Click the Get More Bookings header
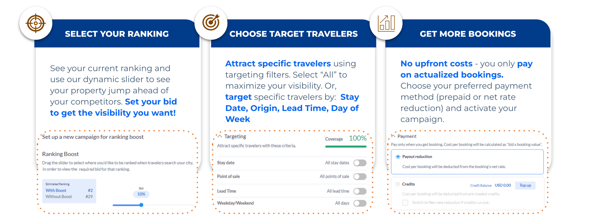 468,34
